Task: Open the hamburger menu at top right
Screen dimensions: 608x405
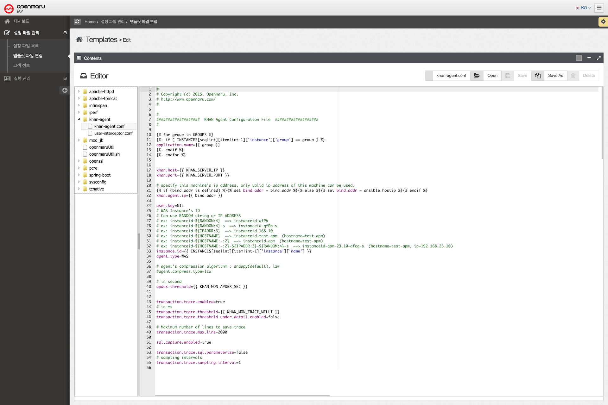Action: 599,8
